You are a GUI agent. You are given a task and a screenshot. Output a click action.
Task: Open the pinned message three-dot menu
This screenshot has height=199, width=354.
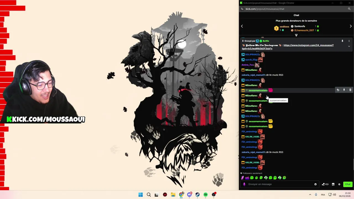click(x=349, y=41)
